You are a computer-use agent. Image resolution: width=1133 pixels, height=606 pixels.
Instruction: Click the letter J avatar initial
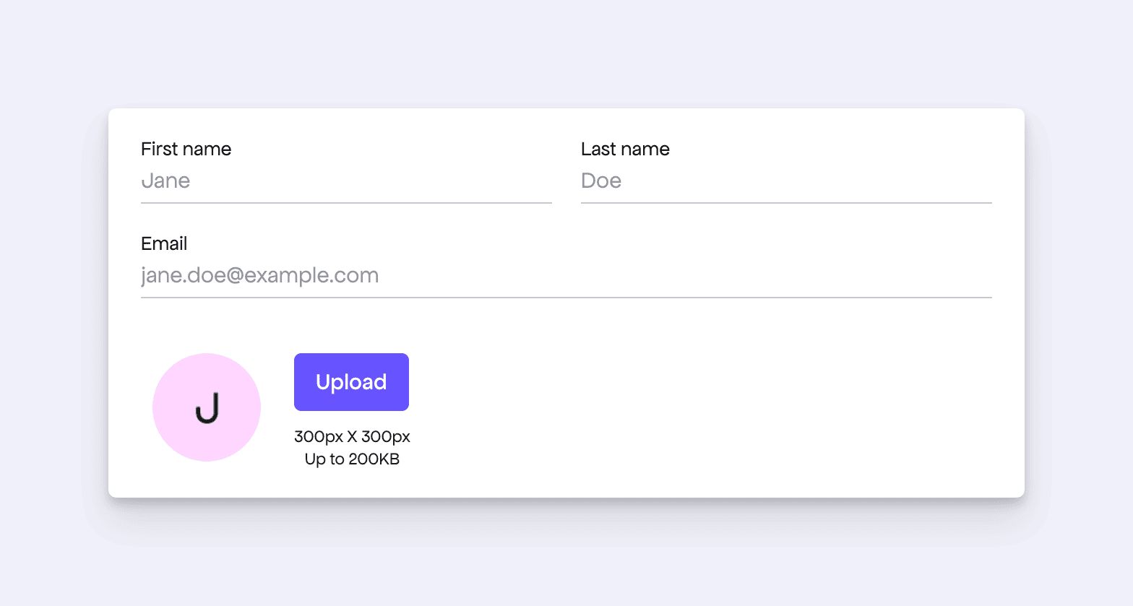tap(207, 409)
